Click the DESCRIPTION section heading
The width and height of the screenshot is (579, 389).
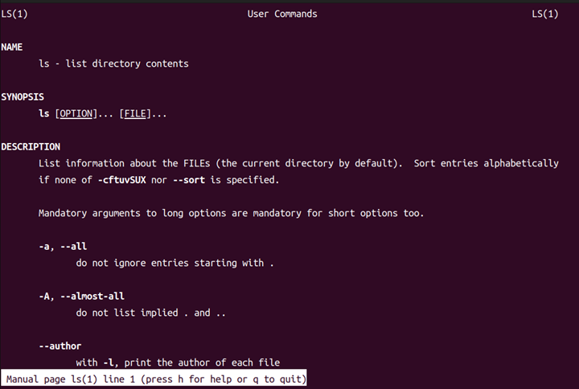coord(31,147)
